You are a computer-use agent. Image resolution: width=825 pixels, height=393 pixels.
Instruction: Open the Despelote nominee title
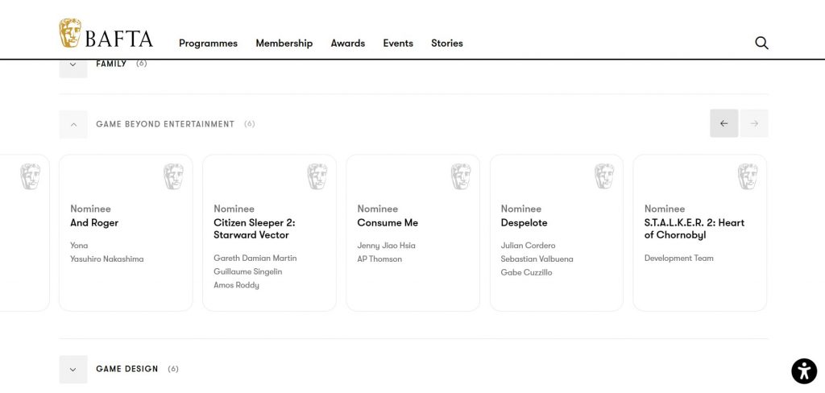(524, 223)
